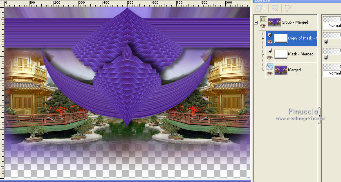
Task: Toggle visibility of Copy of Mask layer
Action: tap(270, 42)
